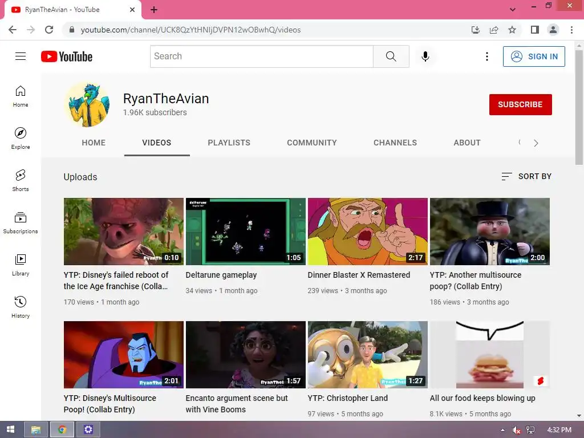Viewport: 584px width, 438px height.
Task: Play the exploding sandwich Shorts thumbnail
Action: (490, 355)
